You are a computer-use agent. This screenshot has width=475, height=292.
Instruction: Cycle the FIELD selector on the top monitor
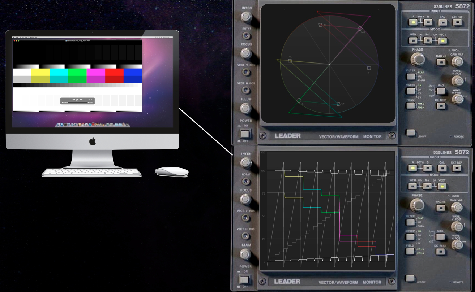(410, 105)
